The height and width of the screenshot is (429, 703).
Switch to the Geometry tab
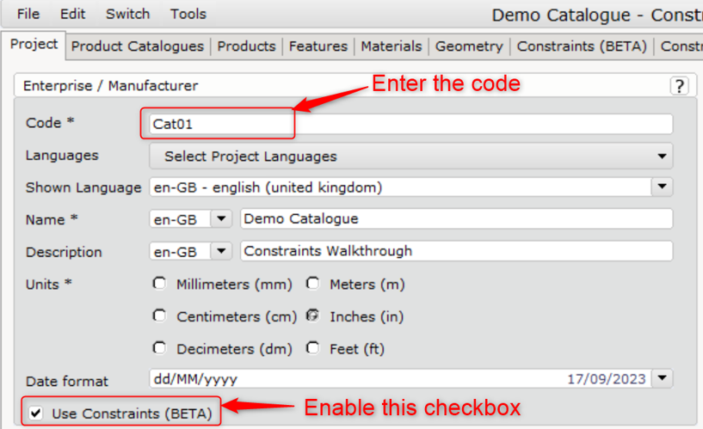click(469, 46)
